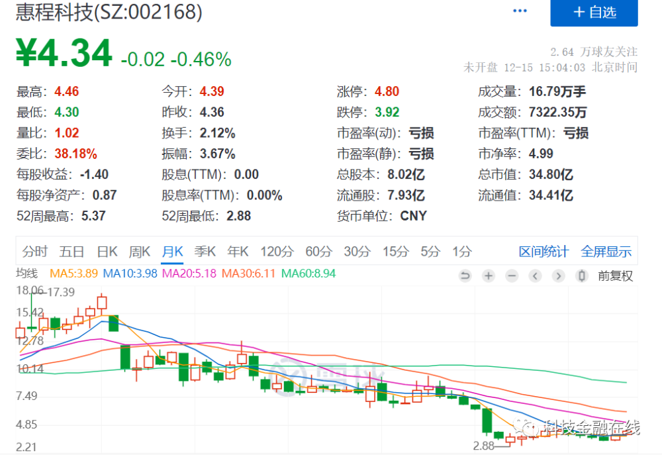Click the 量比 value 1.02
The image size is (662, 457).
click(x=67, y=132)
